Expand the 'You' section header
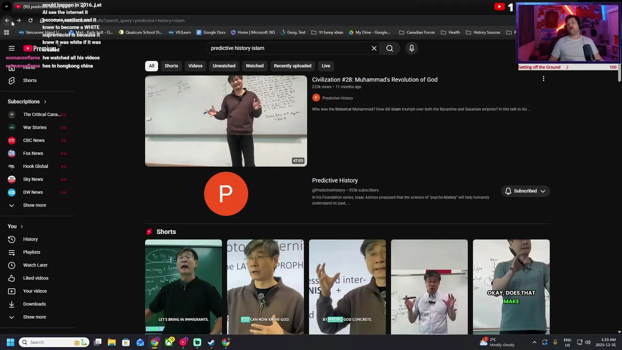The image size is (622, 350). pyautogui.click(x=16, y=226)
